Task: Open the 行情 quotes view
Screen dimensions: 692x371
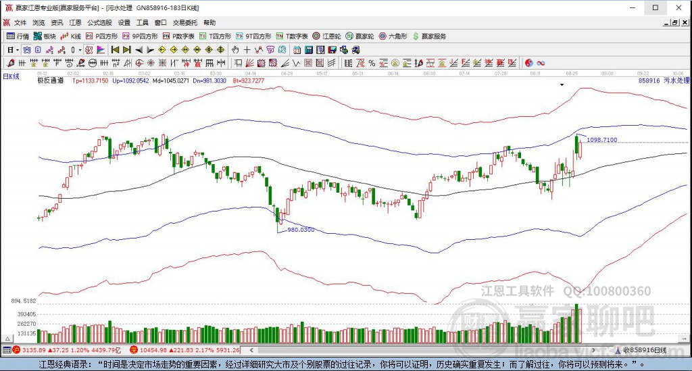Action: [x=18, y=36]
